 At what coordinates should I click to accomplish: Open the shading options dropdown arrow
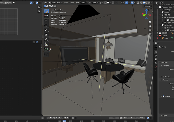pos(151,3)
